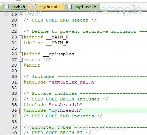Click the #endif line
This screenshot has height=135, width=147.
(32, 65)
